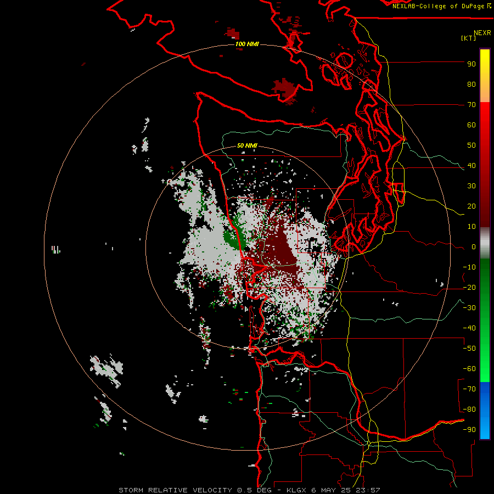Click the -90 value on the velocity scale
Screen dimensions: 494x494
pyautogui.click(x=469, y=430)
